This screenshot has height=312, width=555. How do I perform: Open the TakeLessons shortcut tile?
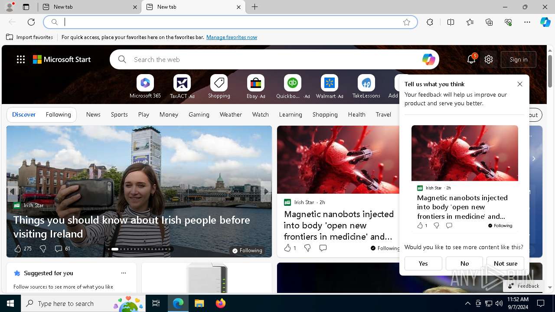pos(366,87)
